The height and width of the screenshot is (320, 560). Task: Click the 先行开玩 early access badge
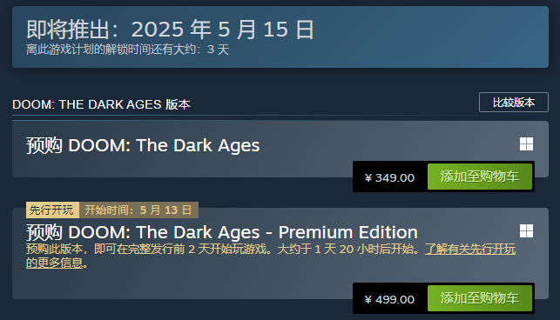52,210
